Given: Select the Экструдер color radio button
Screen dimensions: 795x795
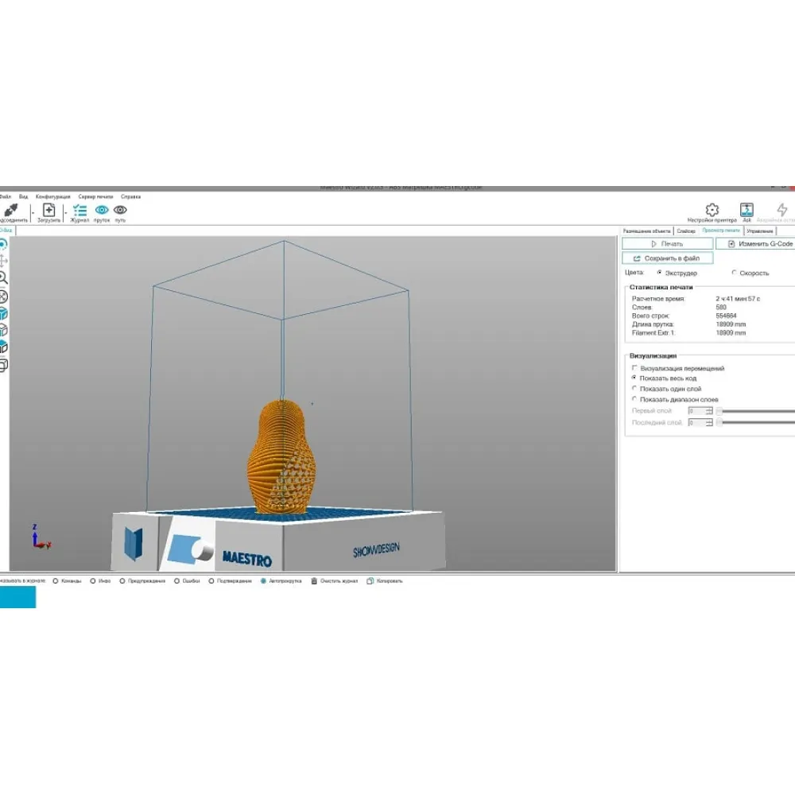Looking at the screenshot, I should (x=660, y=273).
